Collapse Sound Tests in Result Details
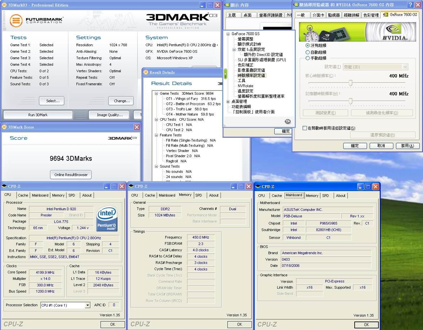The height and width of the screenshot is (330, 423). coord(156,166)
